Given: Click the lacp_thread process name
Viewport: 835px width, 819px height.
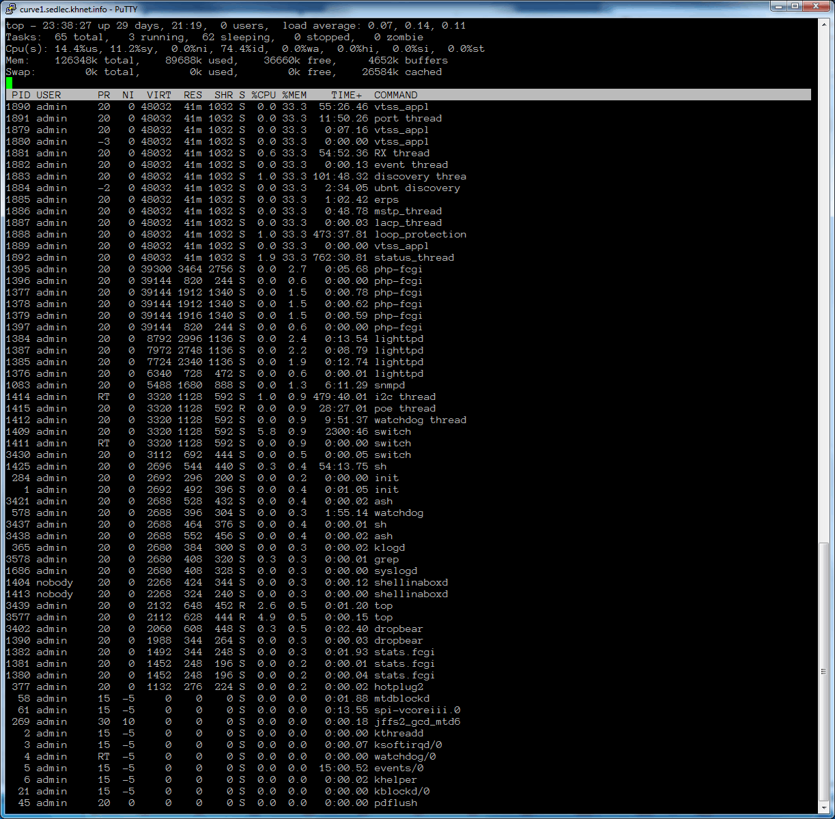Looking at the screenshot, I should (408, 222).
